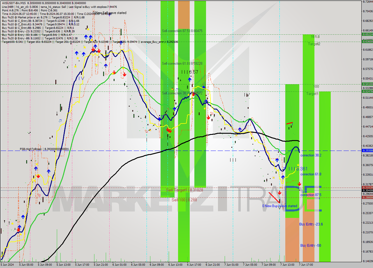This screenshot has height=268, width=373.
Task: Select the short red trendline above latest candles
Action: pyautogui.click(x=289, y=124)
